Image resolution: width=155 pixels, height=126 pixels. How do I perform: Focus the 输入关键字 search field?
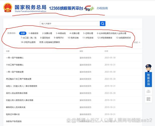70,24
